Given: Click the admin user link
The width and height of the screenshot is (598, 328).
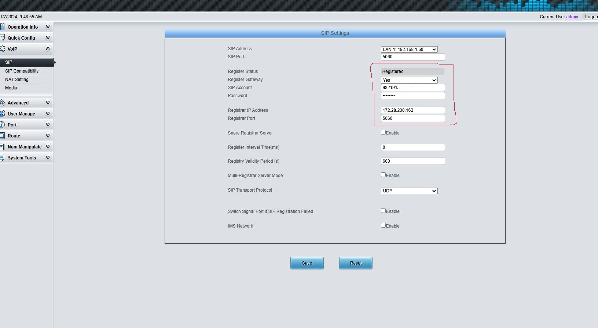Looking at the screenshot, I should point(572,17).
